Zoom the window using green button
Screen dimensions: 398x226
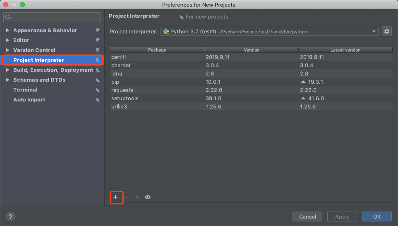tap(22, 5)
